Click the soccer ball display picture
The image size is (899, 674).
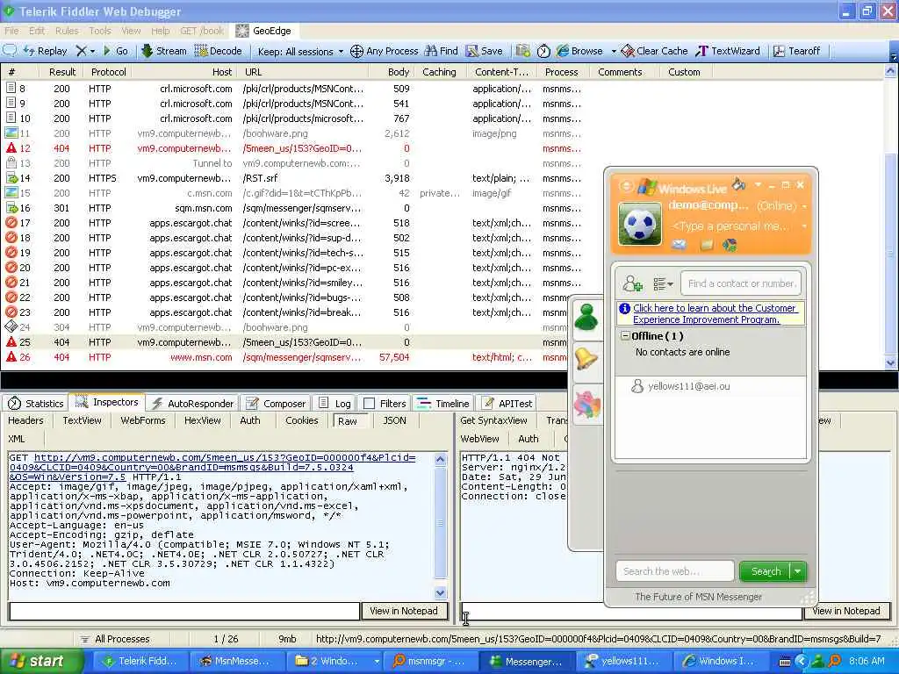tap(640, 224)
